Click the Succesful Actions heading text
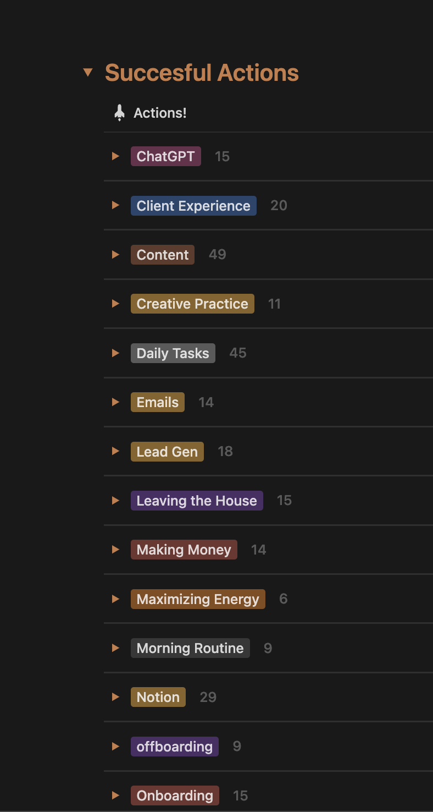Screen dimensions: 433x812 (x=202, y=73)
